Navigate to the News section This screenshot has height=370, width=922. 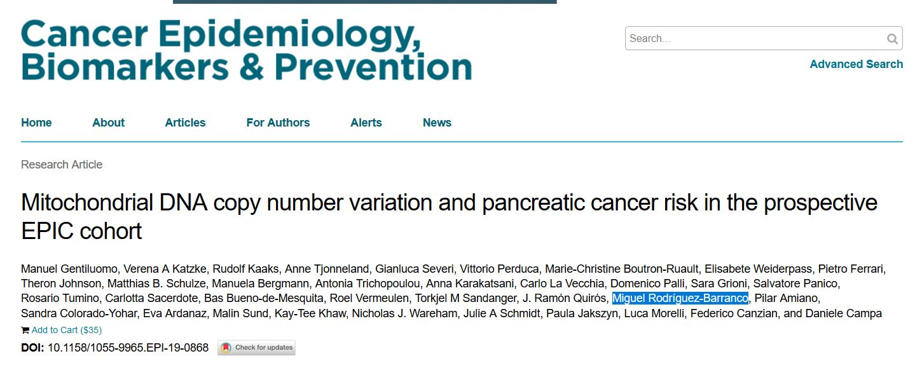click(x=437, y=123)
